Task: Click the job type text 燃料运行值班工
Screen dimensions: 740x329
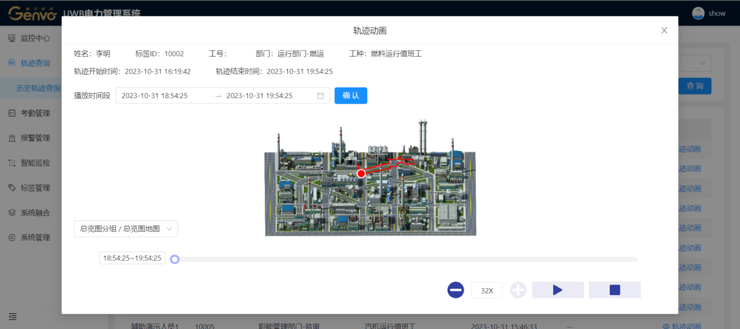Action: click(x=396, y=54)
